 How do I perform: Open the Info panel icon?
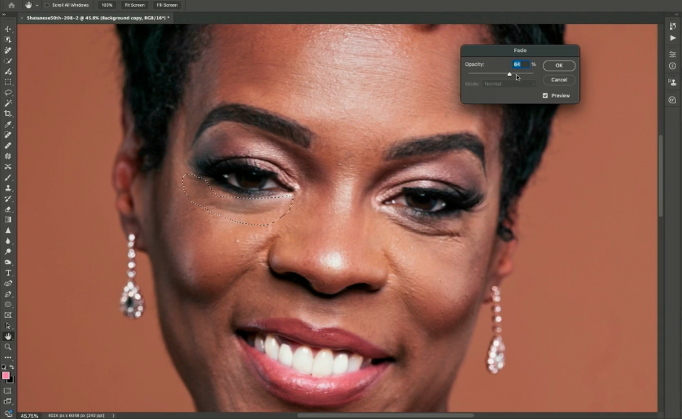coord(672,66)
